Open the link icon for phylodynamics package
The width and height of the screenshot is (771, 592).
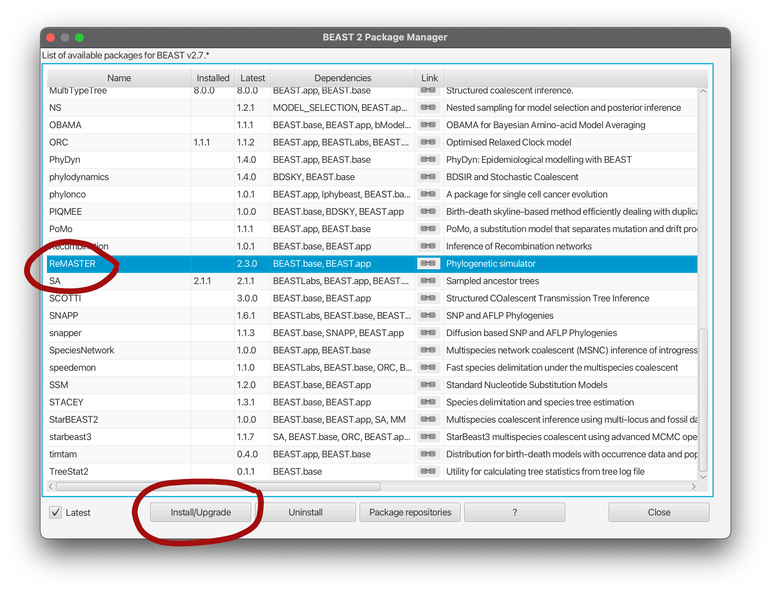[428, 177]
